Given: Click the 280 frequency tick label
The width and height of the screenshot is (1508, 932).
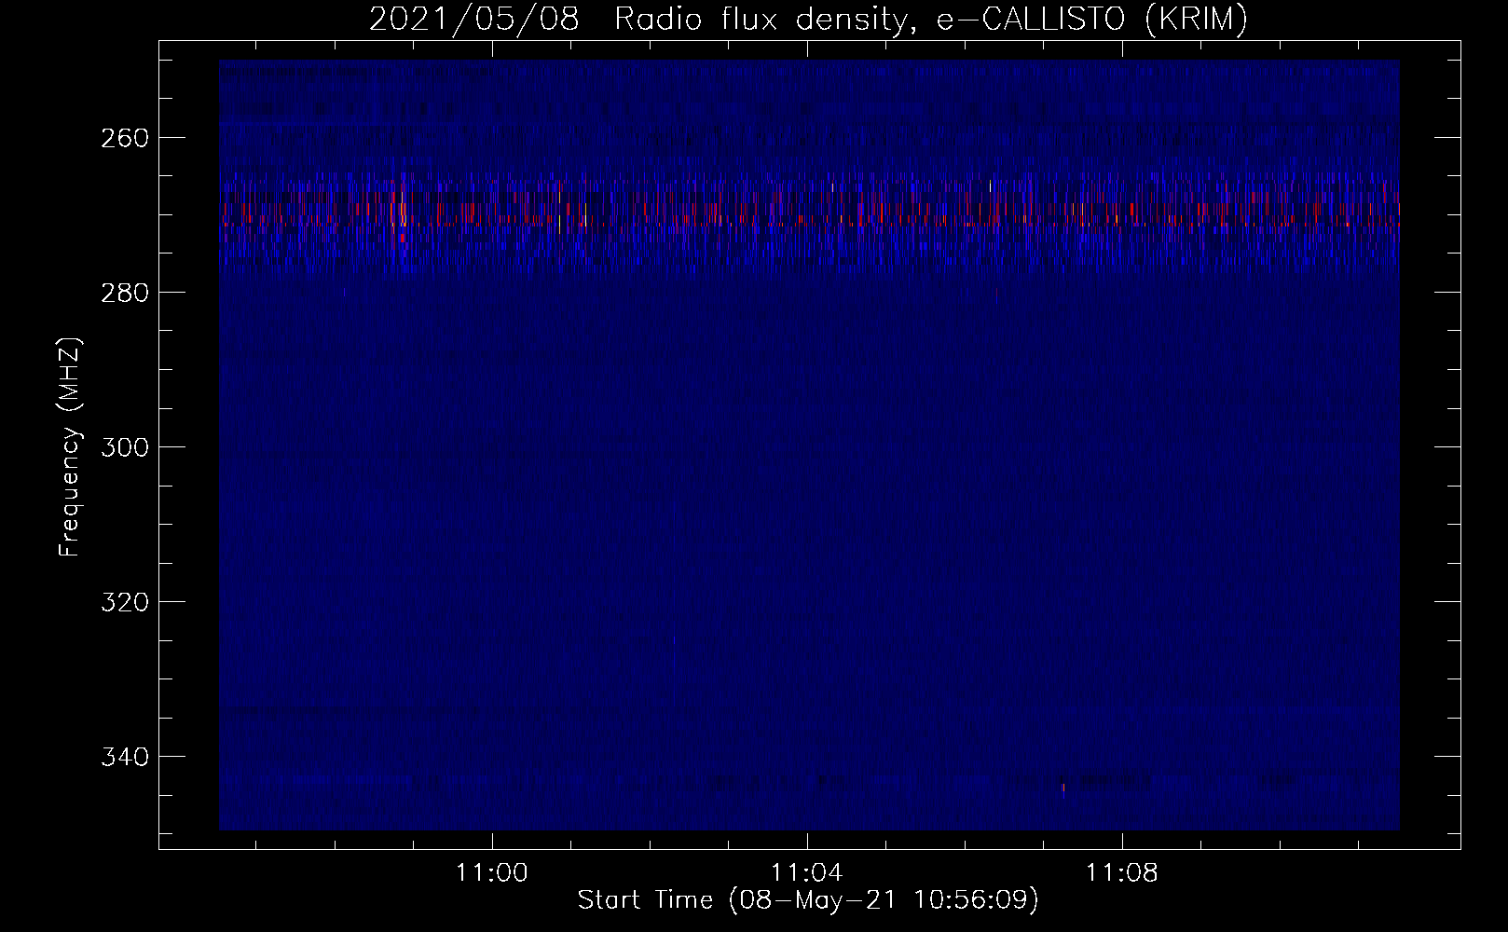Looking at the screenshot, I should [125, 293].
